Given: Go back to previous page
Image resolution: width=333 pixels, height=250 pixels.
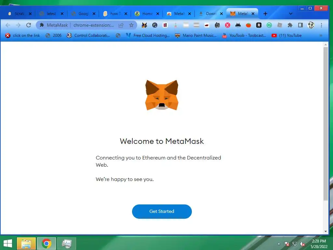Looking at the screenshot, I should [8, 25].
